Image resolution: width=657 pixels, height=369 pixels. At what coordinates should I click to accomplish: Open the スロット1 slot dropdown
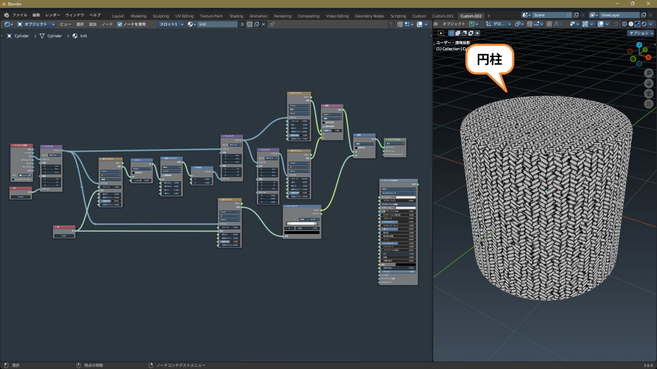pos(171,24)
